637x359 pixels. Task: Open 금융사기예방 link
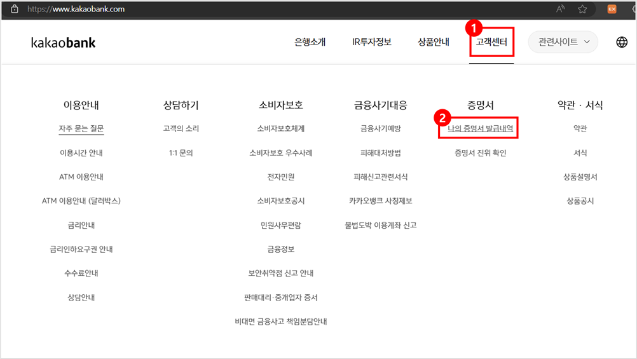(381, 129)
